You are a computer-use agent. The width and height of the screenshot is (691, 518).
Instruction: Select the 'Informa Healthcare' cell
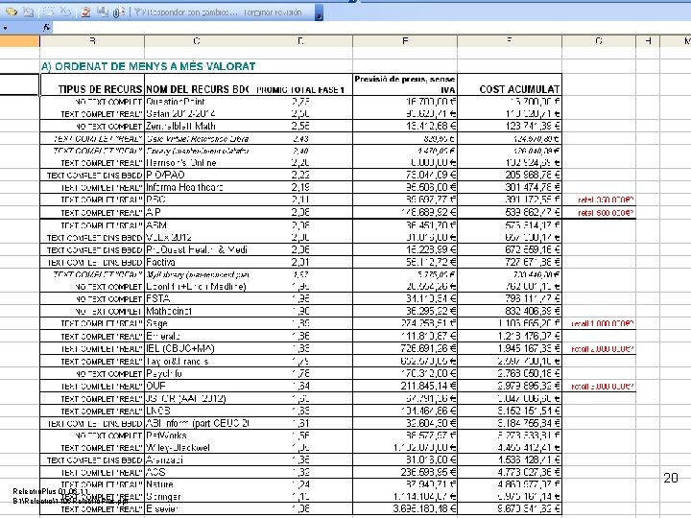click(x=197, y=187)
